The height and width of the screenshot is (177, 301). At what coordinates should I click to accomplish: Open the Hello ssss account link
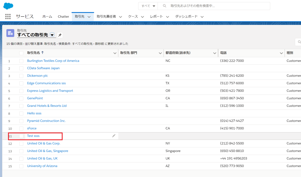34,113
